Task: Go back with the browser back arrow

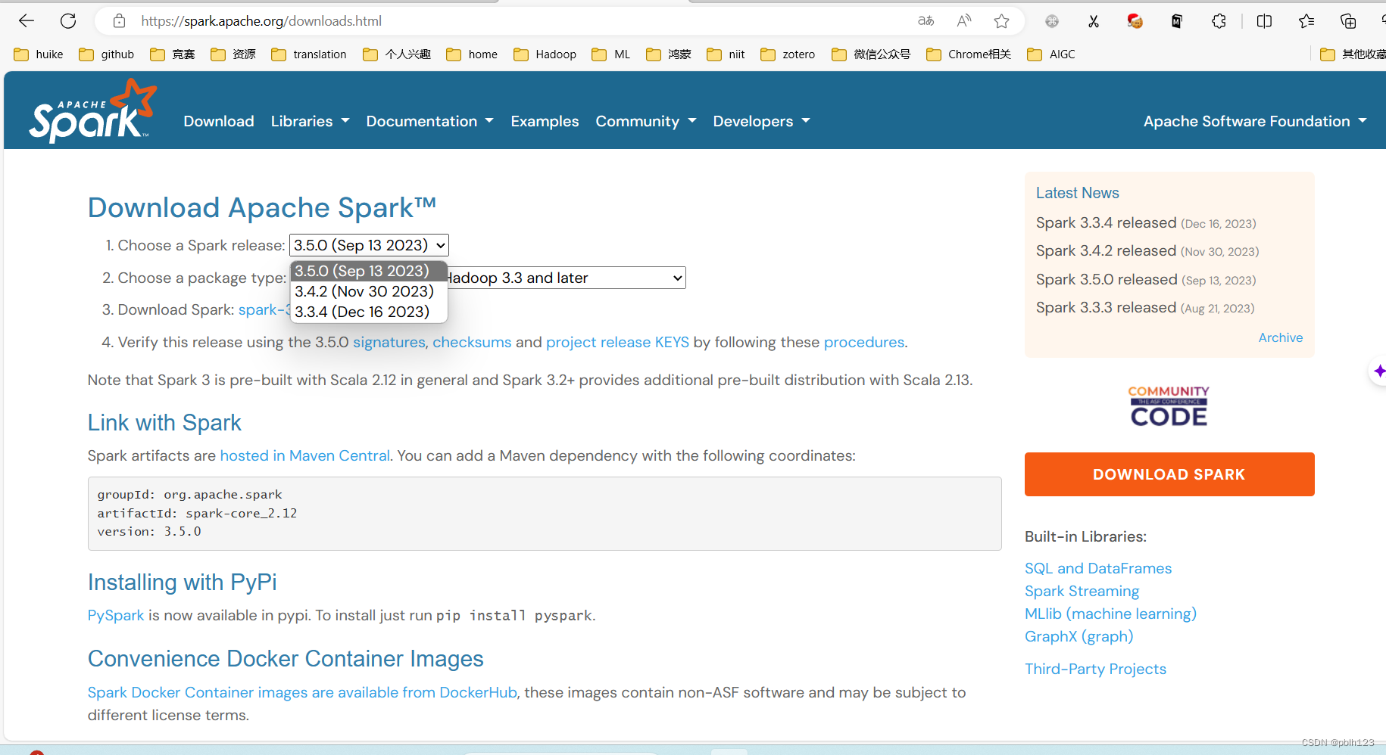Action: [x=27, y=21]
